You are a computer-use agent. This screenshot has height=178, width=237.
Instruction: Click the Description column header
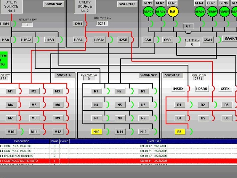22,141
